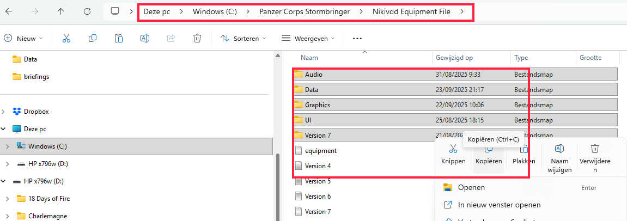
Task: Click the toolbar Copy icon
Action: pyautogui.click(x=93, y=38)
